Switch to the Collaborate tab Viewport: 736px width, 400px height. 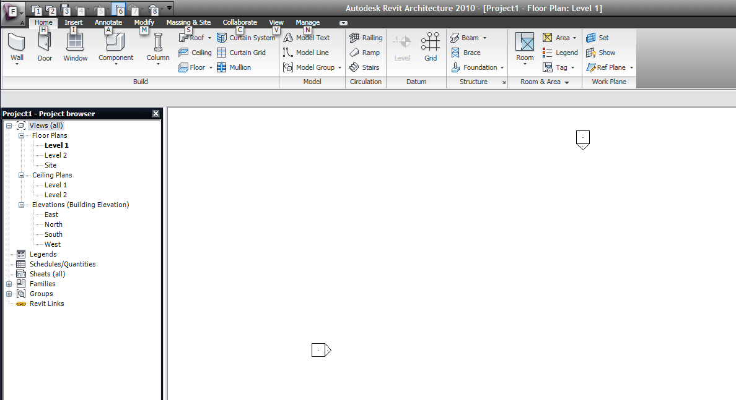(x=240, y=22)
